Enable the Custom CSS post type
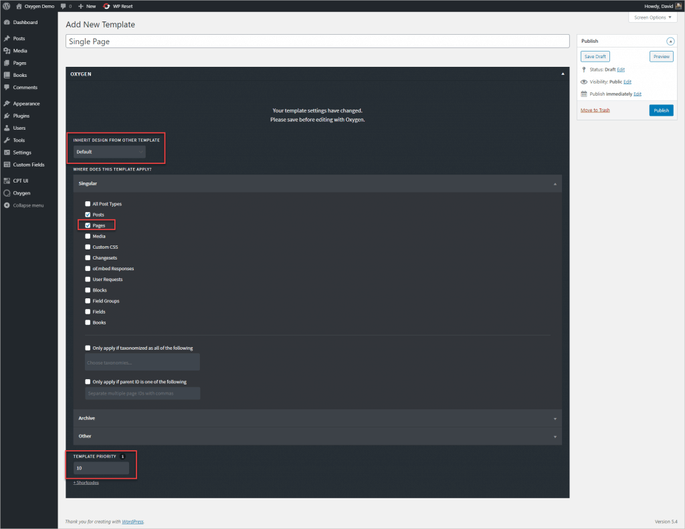Viewport: 685px width, 529px height. (88, 247)
